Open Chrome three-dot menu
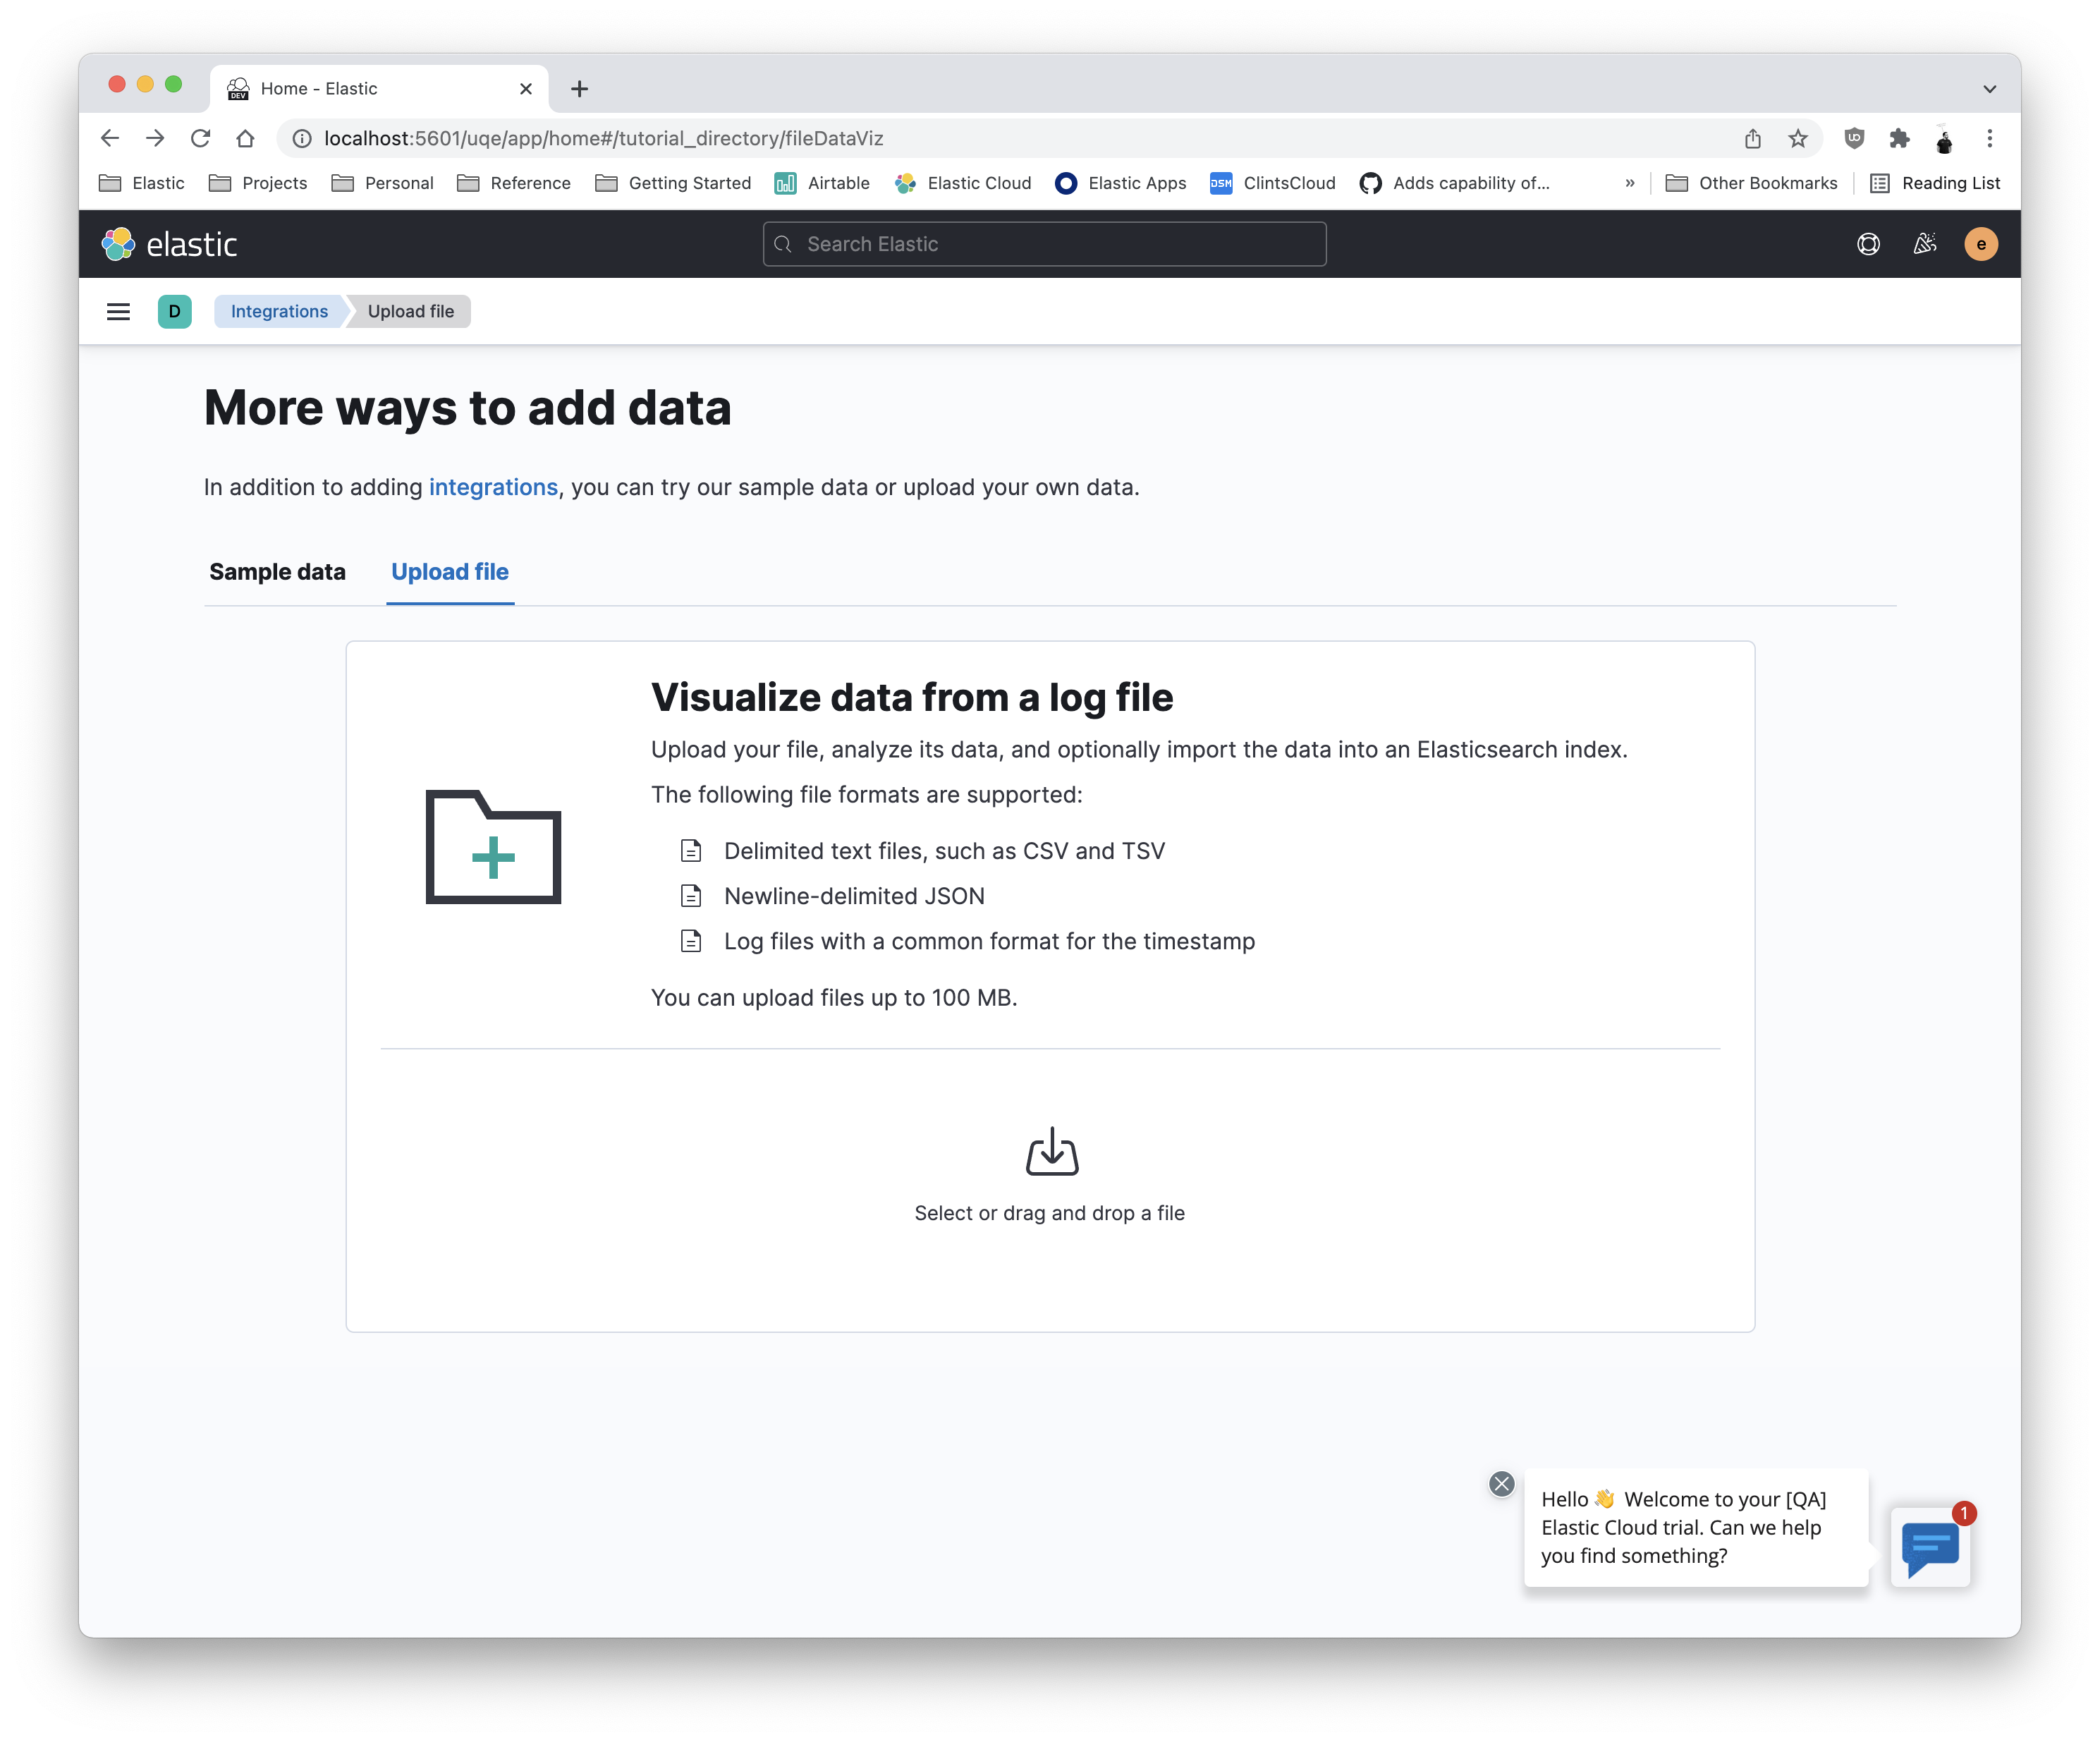 (x=1989, y=139)
